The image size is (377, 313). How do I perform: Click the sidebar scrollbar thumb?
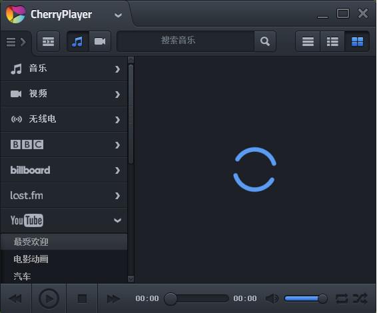point(131,114)
